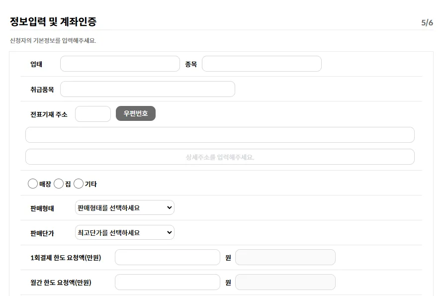Image resolution: width=443 pixels, height=296 pixels.
Task: Click the gray 원 field for 1회결제 한도
Action: click(285, 257)
